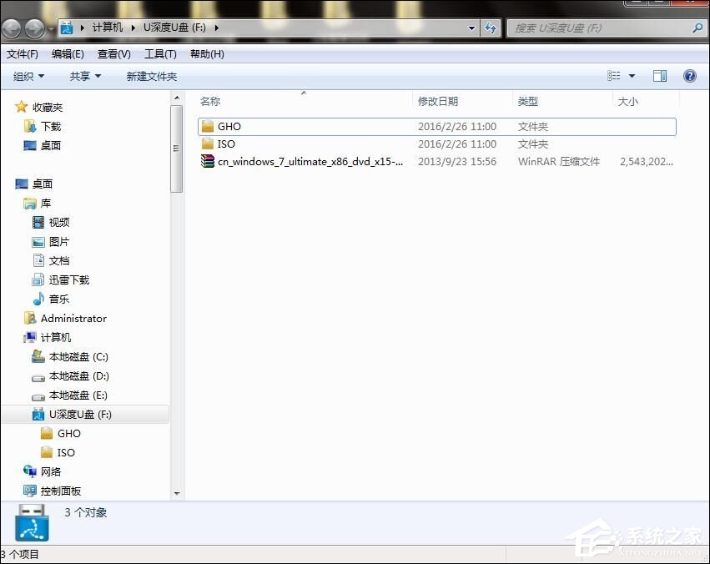This screenshot has height=564, width=710.
Task: Show the preview pane icon
Action: [659, 75]
